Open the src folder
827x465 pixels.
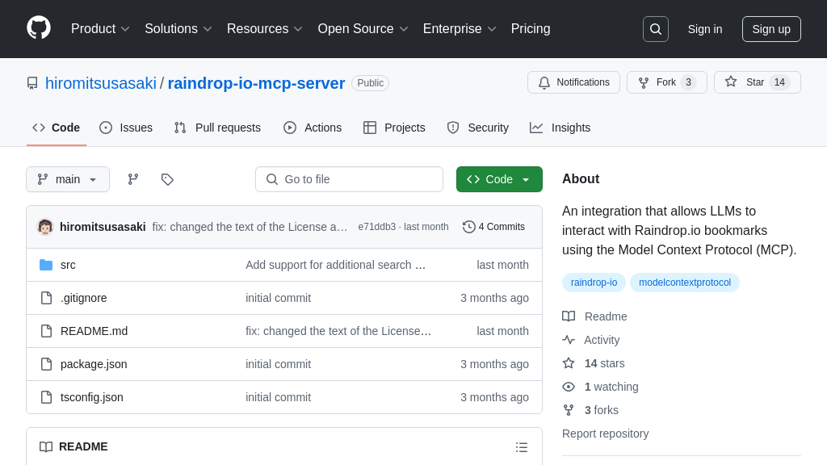pyautogui.click(x=68, y=265)
